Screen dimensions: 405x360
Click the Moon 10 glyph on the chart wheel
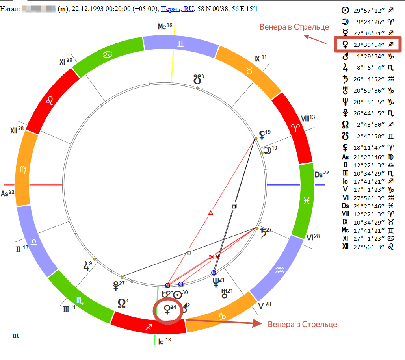(267, 150)
